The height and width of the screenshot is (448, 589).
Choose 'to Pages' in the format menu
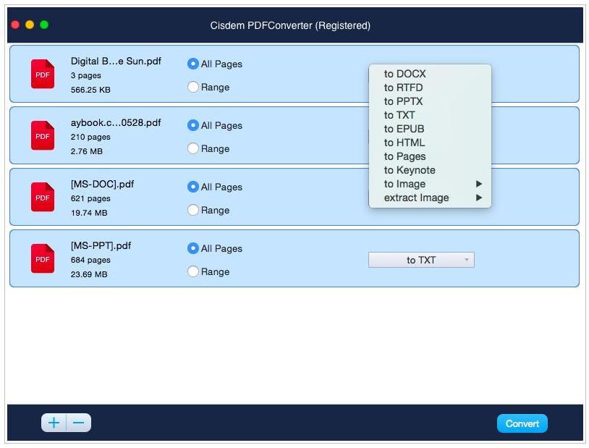tap(430, 156)
